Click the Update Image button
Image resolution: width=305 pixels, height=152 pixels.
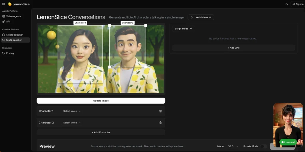(101, 101)
